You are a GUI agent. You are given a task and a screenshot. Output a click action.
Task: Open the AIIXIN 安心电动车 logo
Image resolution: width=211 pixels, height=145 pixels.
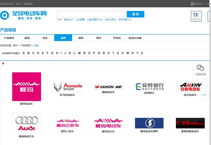[x=190, y=87]
